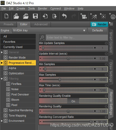Click the search magnifier icon in filter

point(42,37)
